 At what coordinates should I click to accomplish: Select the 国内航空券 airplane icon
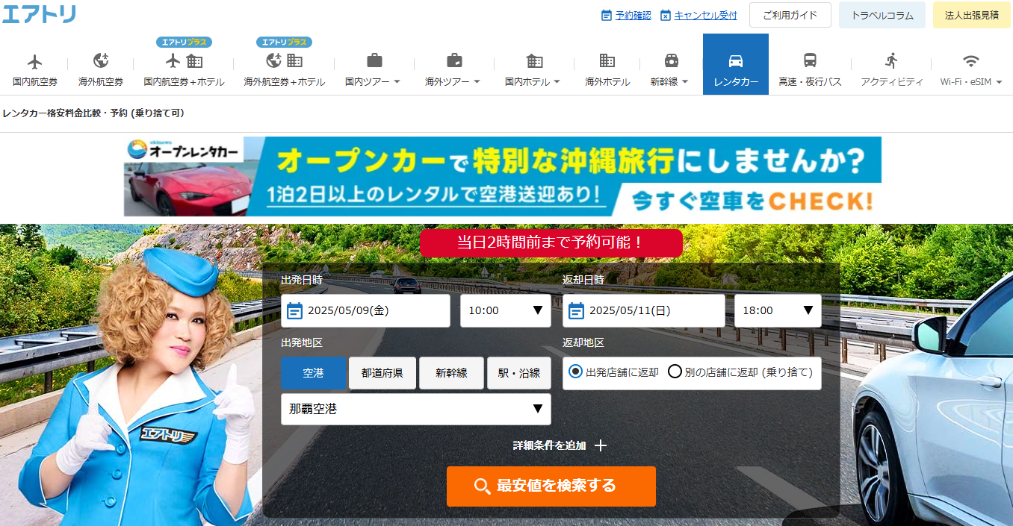(35, 61)
